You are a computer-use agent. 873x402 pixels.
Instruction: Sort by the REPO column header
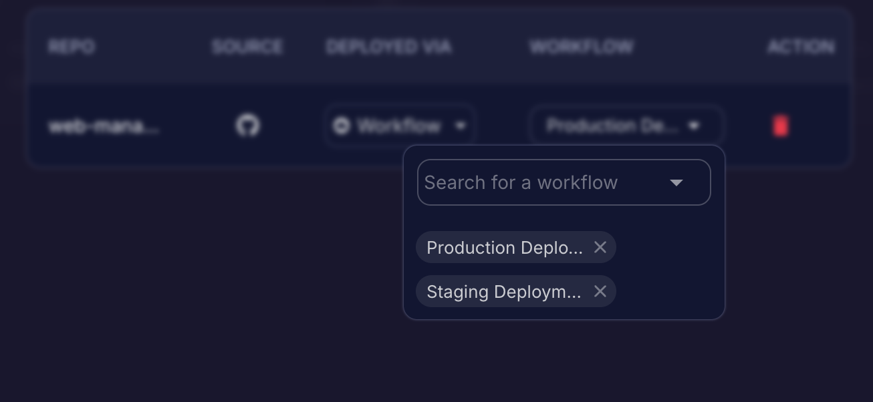[72, 47]
